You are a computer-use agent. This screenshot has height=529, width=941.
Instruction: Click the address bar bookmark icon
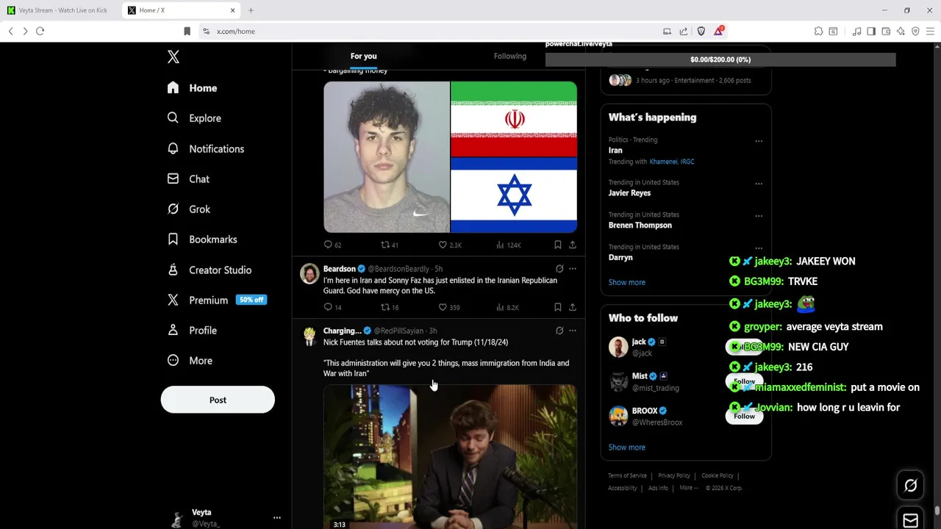tap(187, 31)
